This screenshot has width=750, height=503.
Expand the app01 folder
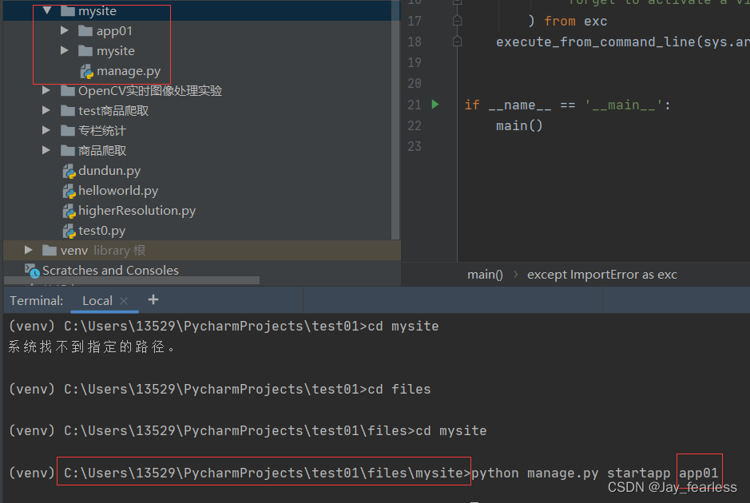[65, 30]
